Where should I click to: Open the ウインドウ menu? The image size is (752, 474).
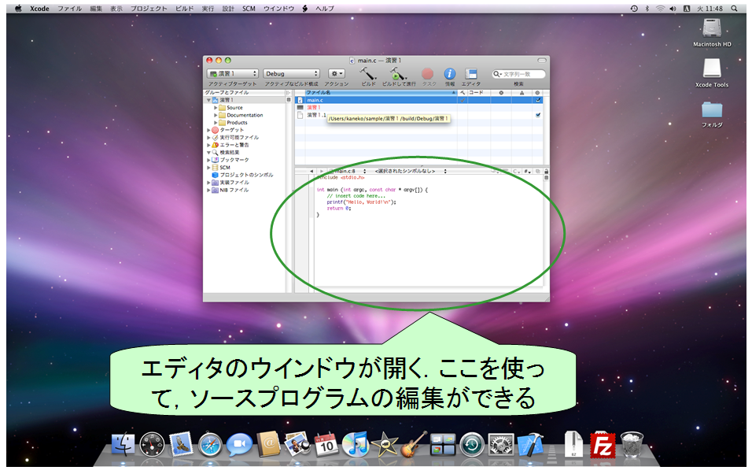pyautogui.click(x=278, y=9)
